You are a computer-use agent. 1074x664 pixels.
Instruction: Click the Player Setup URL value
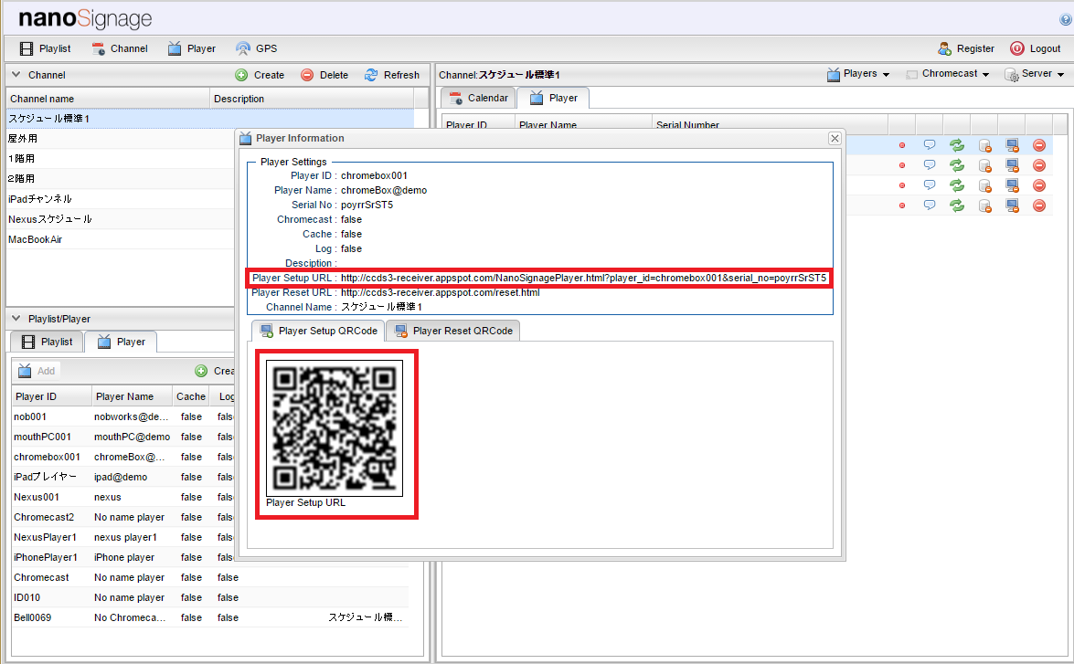(583, 278)
